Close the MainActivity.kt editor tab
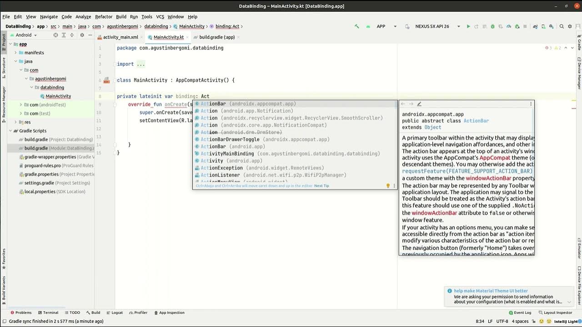 pyautogui.click(x=188, y=37)
